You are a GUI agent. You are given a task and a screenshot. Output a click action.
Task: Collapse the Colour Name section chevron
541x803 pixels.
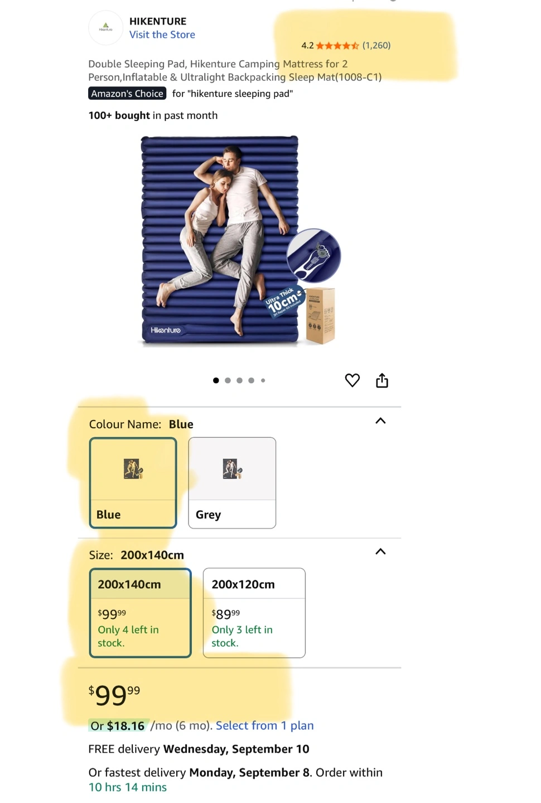point(380,421)
